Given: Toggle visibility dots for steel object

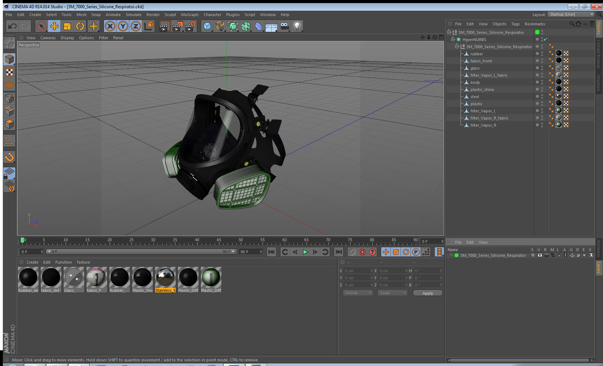Looking at the screenshot, I should point(542,97).
